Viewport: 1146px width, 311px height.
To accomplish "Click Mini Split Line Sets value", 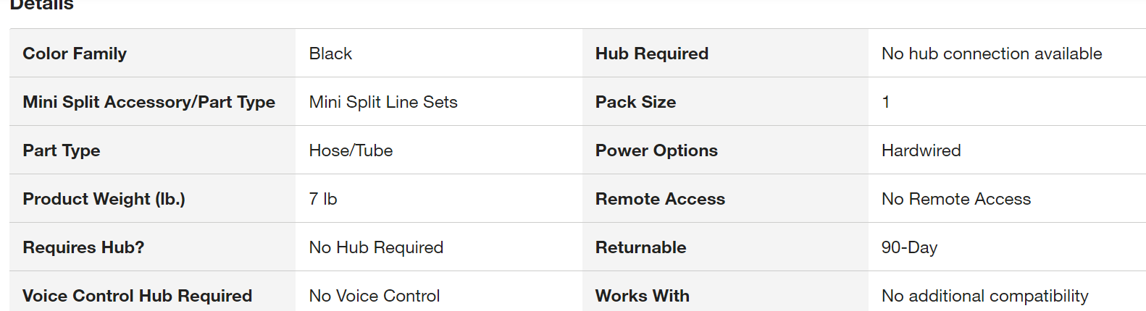I will tap(383, 102).
